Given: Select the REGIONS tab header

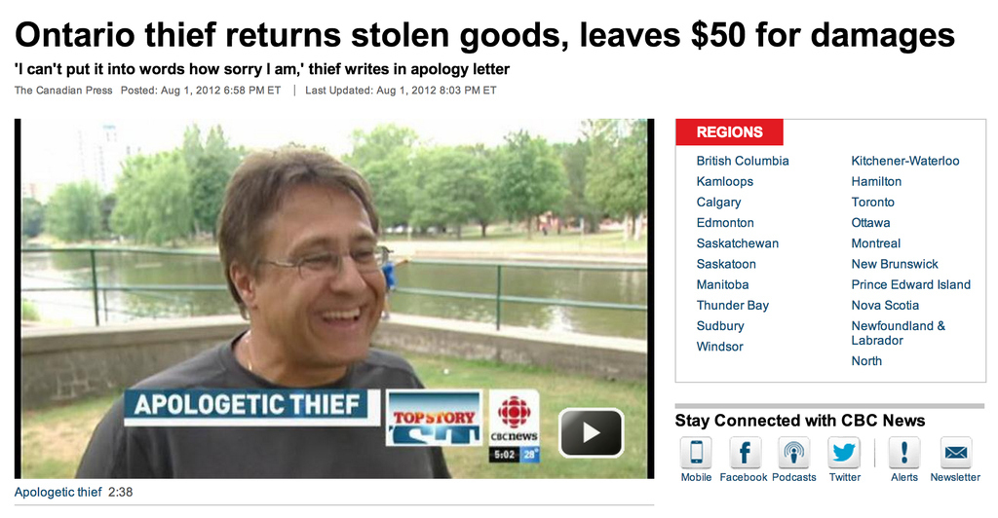Looking at the screenshot, I should [729, 132].
